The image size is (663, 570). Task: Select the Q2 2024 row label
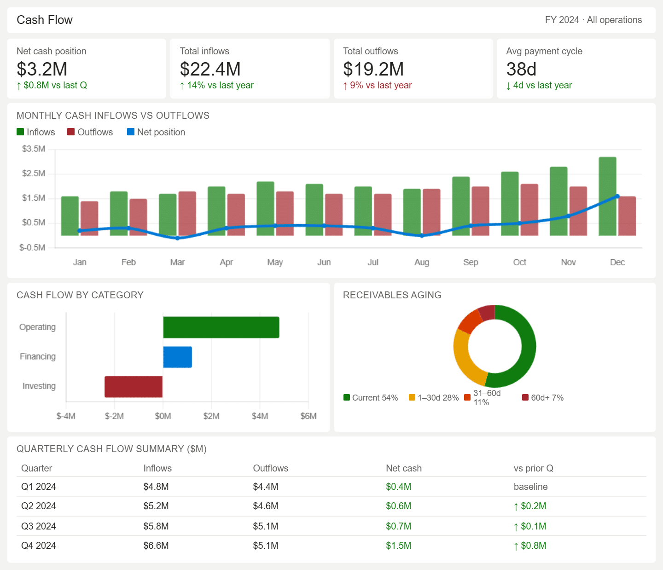(39, 506)
